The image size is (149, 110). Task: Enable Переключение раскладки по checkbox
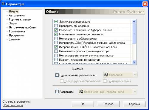[57, 75]
